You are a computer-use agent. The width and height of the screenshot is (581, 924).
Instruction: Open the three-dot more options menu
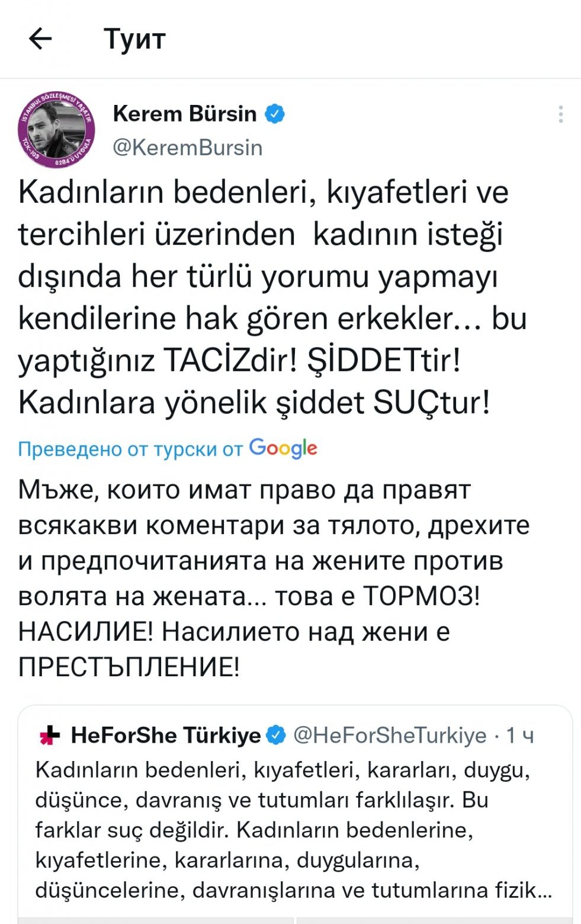coord(560,114)
